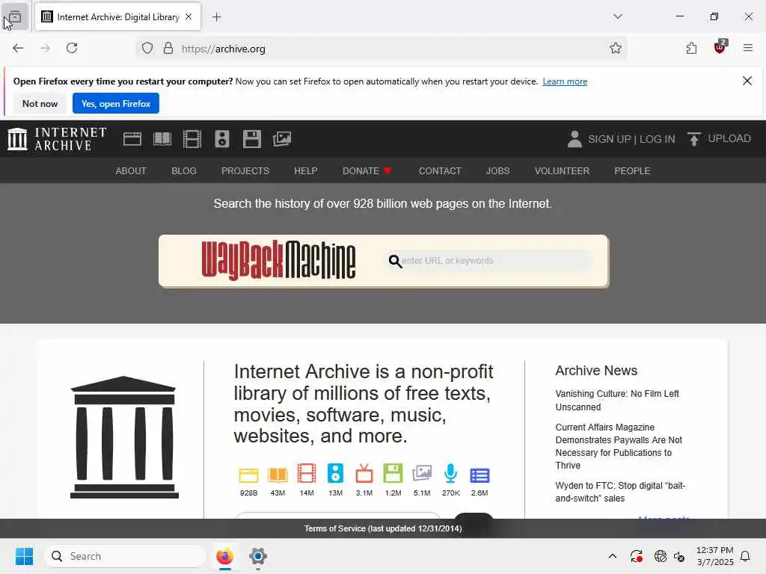Show site security padlock info
Image resolution: width=766 pixels, height=574 pixels.
point(168,49)
